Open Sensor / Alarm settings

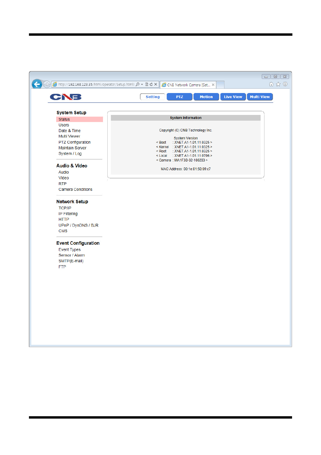click(72, 255)
